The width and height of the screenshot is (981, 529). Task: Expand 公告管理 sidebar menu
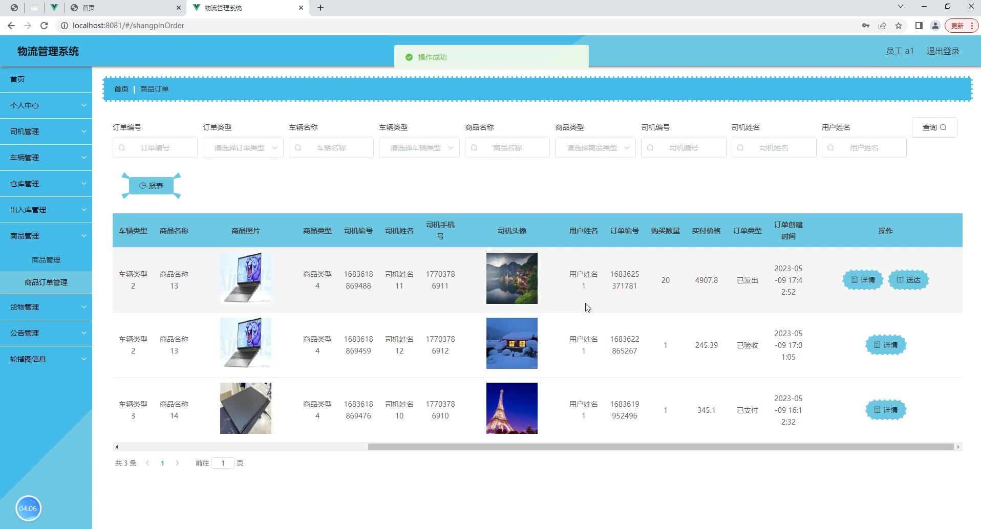(46, 333)
